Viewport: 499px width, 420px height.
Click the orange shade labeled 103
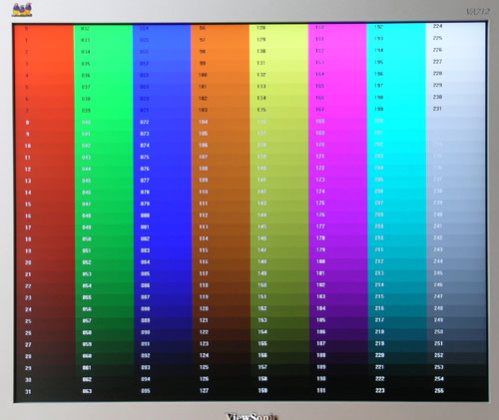pyautogui.click(x=221, y=110)
